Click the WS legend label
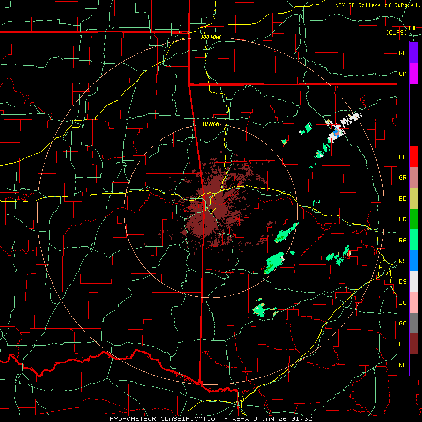422x422 pixels. coord(402,261)
